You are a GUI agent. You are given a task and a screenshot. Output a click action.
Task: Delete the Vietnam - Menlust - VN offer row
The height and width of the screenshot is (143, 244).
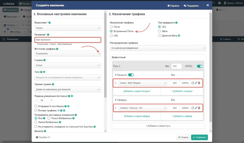(199, 108)
